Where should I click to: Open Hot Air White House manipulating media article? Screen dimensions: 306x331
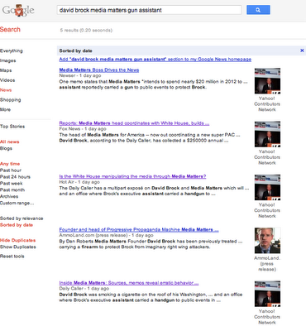(132, 176)
